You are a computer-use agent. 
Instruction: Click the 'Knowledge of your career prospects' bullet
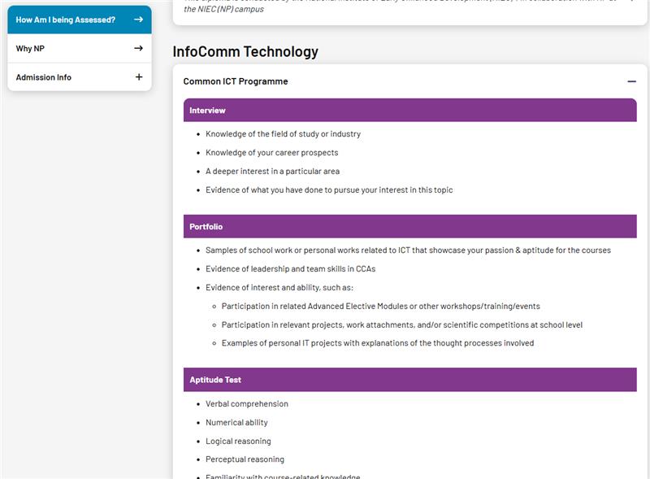[271, 153]
